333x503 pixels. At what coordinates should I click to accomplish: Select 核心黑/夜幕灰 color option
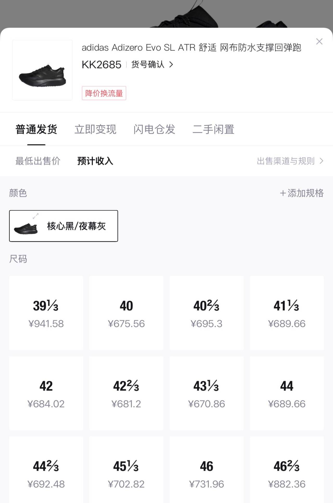click(63, 226)
